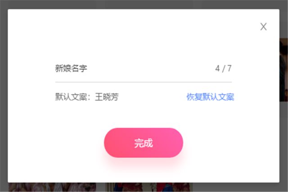This screenshot has width=288, height=192.
Task: Click the shadow beneath the 完成 button
Action: pyautogui.click(x=144, y=161)
